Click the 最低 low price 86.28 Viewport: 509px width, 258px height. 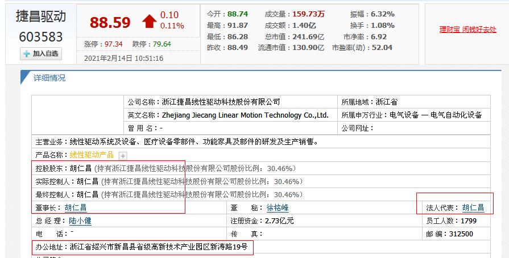tap(238, 37)
